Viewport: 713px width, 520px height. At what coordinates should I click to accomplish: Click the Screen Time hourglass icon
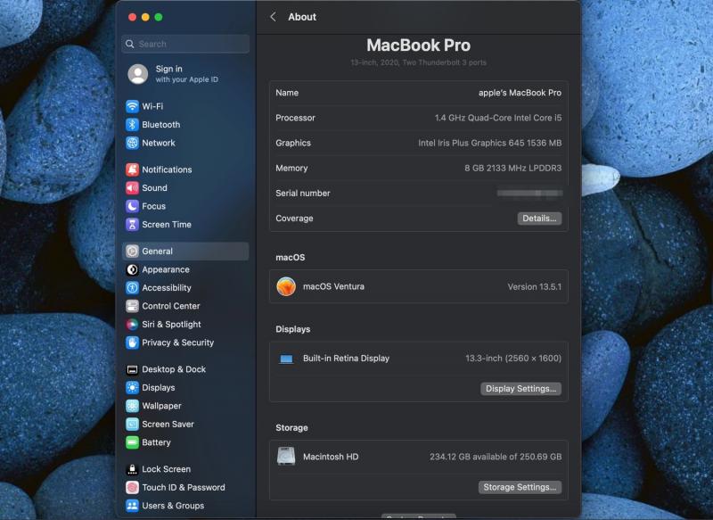coord(132,224)
